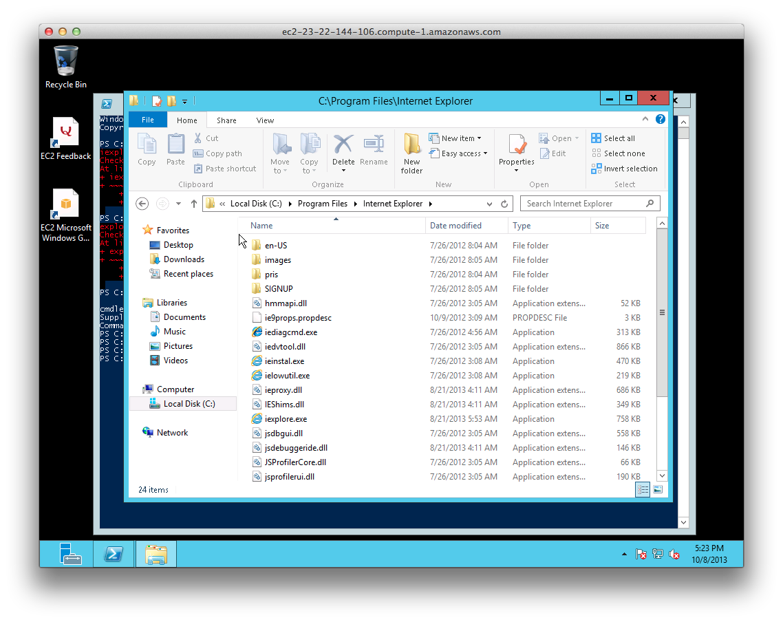The image size is (783, 622).
Task: Open the address bar history dropdown
Action: click(x=489, y=204)
